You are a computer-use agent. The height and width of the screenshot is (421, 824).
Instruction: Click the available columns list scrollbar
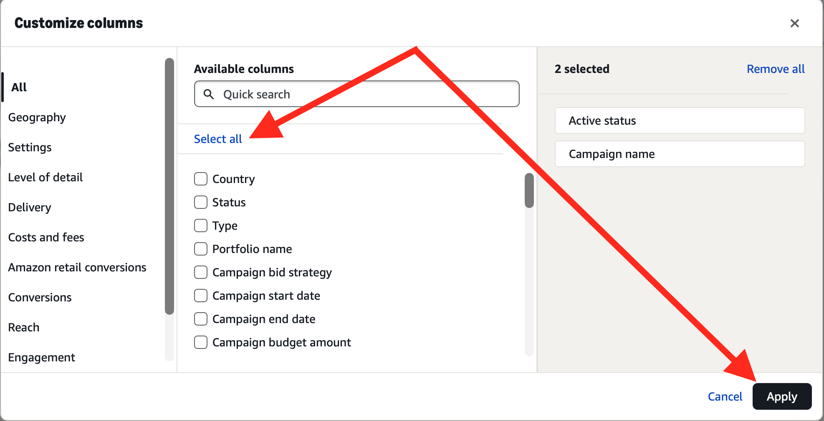pos(529,191)
